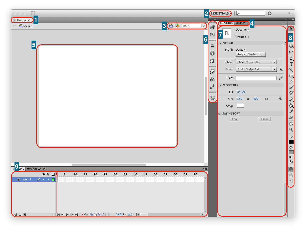Open the Align panel icon
The image size is (306, 230).
212,45
